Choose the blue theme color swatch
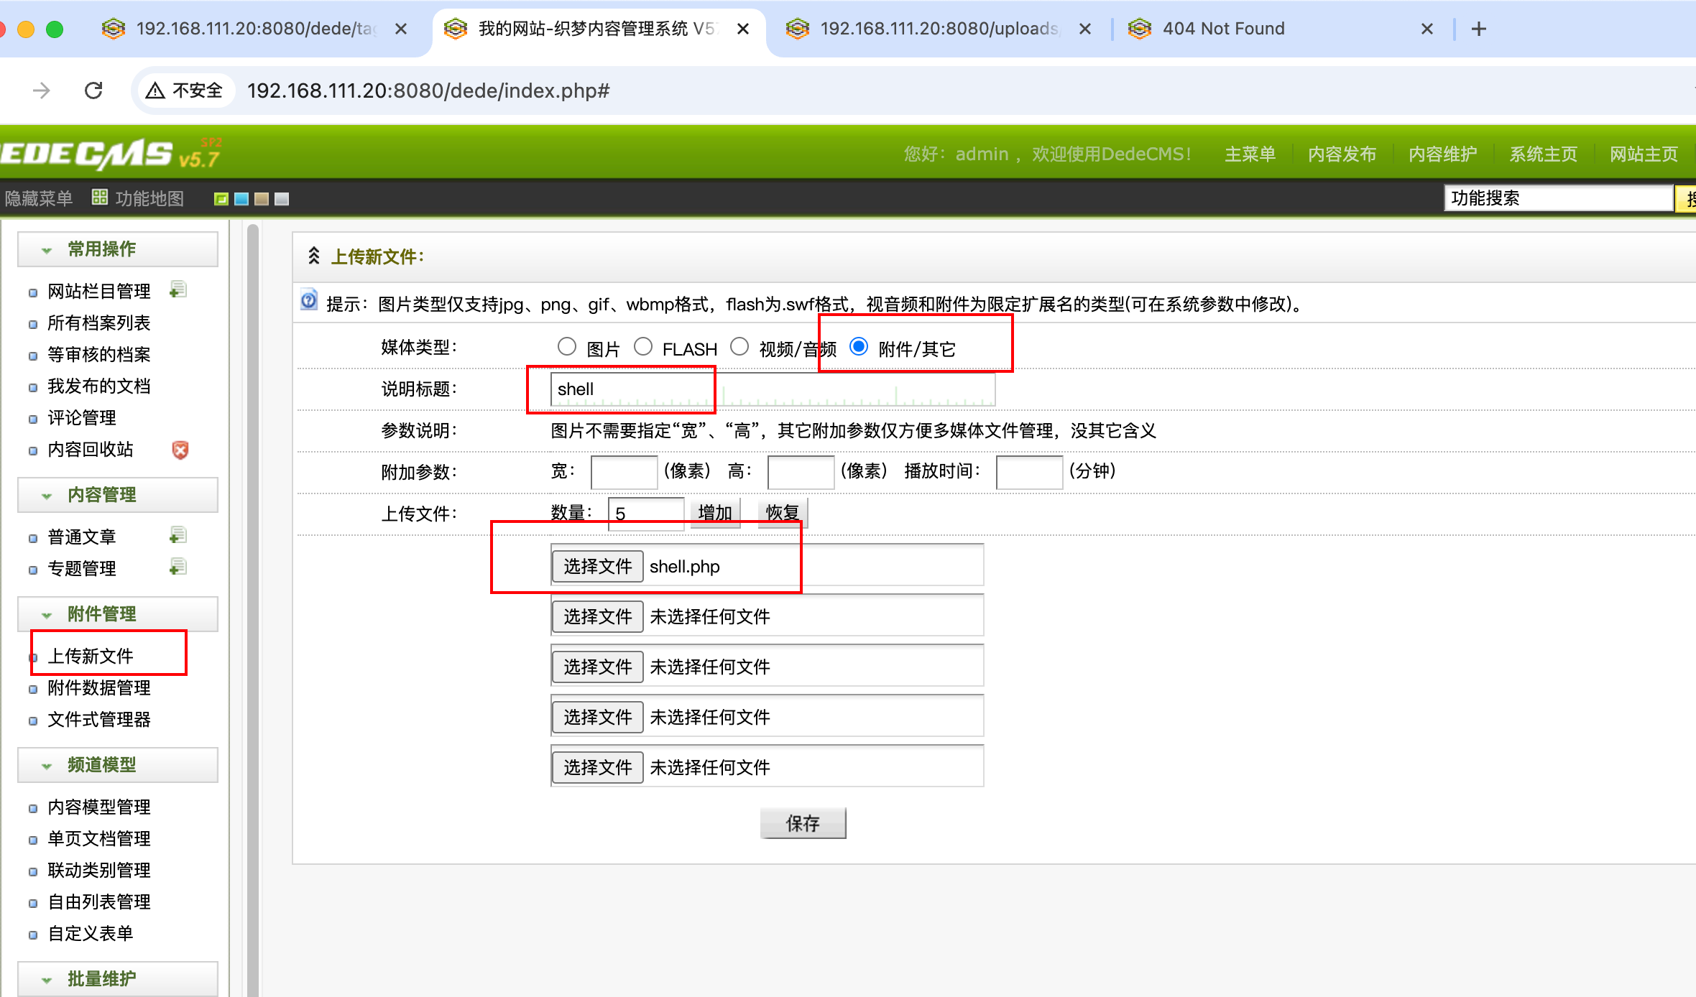This screenshot has height=997, width=1696. (x=241, y=199)
